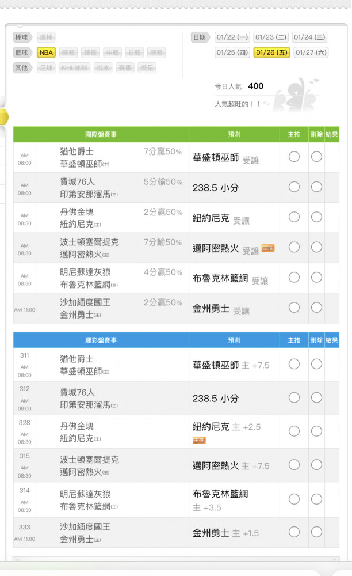Viewport: 352px width, 576px height.
Task: Select 刪除 radio for 邁阿密熱火 +7.5 row
Action: point(316,465)
